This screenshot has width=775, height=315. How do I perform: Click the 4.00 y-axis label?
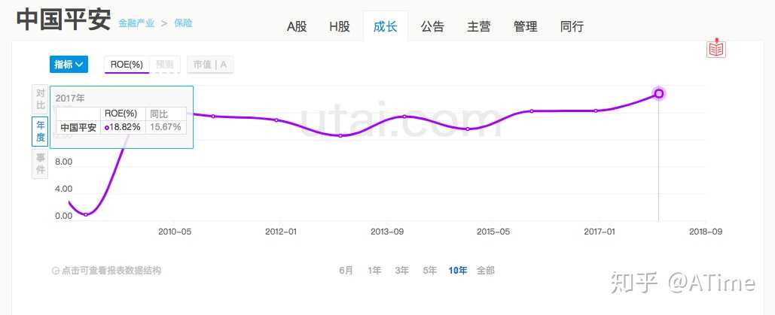[63, 189]
